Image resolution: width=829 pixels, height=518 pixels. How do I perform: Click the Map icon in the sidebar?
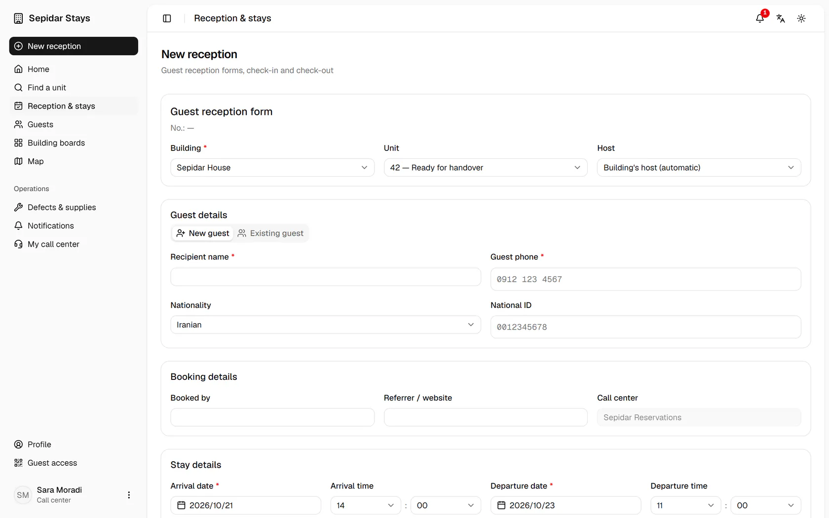coord(18,161)
